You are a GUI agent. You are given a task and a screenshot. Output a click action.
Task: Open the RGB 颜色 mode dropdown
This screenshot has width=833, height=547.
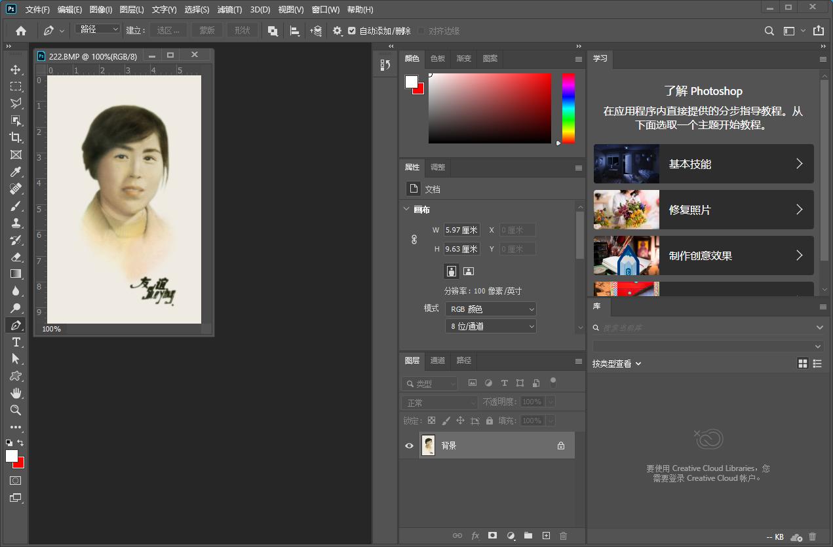coord(490,309)
